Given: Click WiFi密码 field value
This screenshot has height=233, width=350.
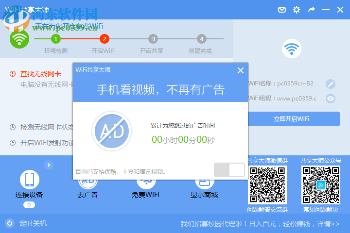Looking at the screenshot, I should click(297, 99).
